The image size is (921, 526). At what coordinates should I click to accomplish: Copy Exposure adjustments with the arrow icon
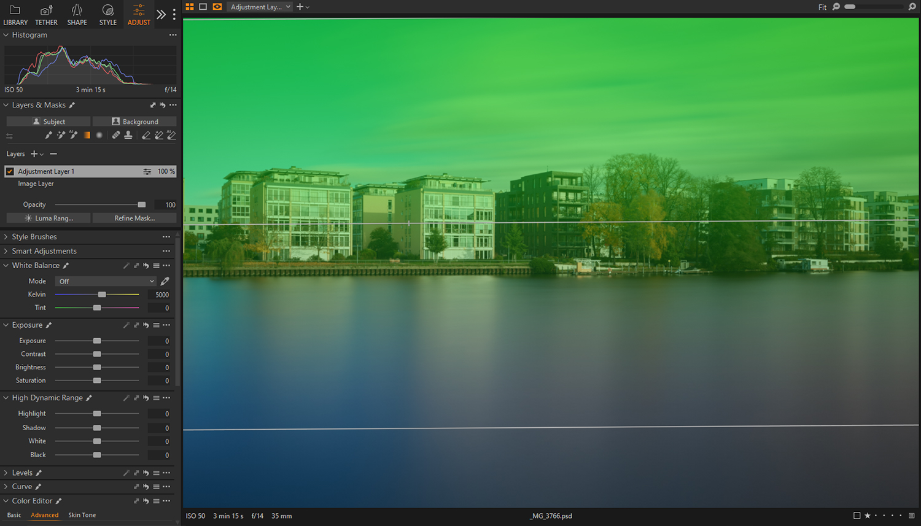coord(136,325)
